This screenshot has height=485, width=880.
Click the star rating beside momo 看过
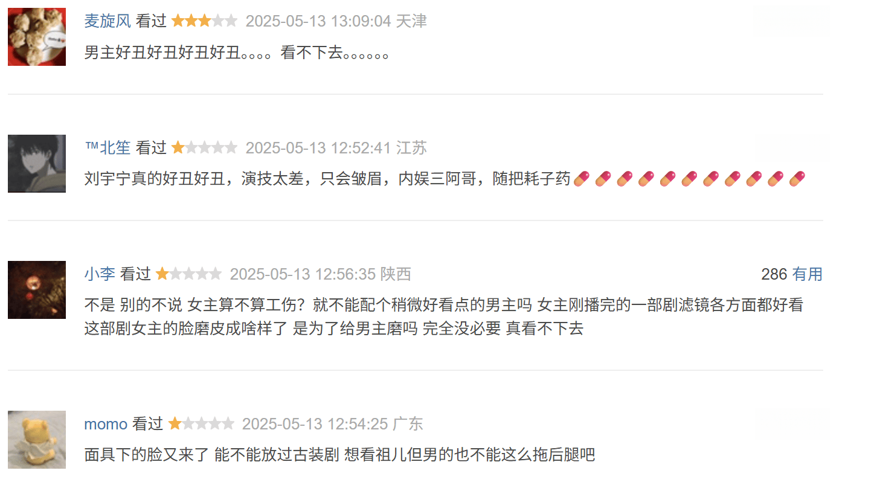tap(201, 423)
